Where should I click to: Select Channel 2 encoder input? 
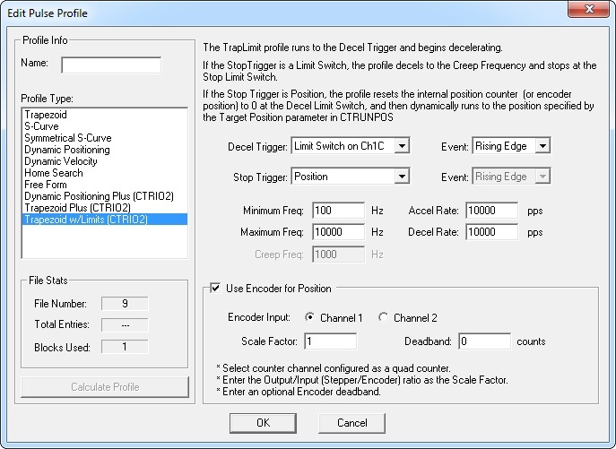[383, 317]
